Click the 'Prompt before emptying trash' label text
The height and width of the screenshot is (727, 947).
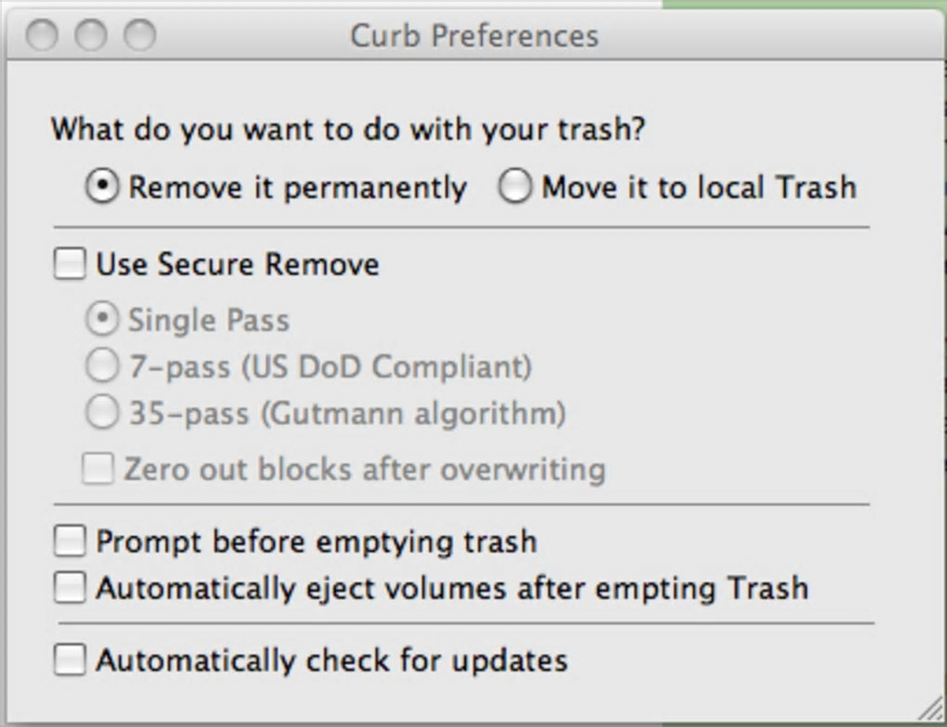coord(317,541)
